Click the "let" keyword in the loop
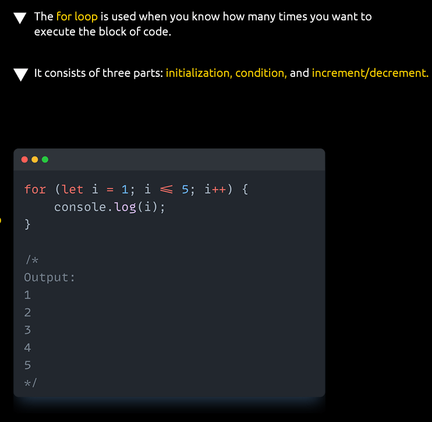This screenshot has height=422, width=432. coord(73,190)
